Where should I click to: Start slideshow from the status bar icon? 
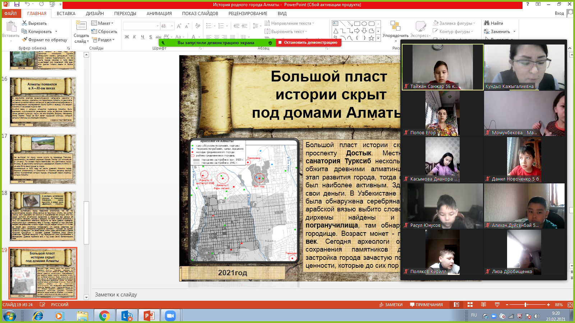497,305
